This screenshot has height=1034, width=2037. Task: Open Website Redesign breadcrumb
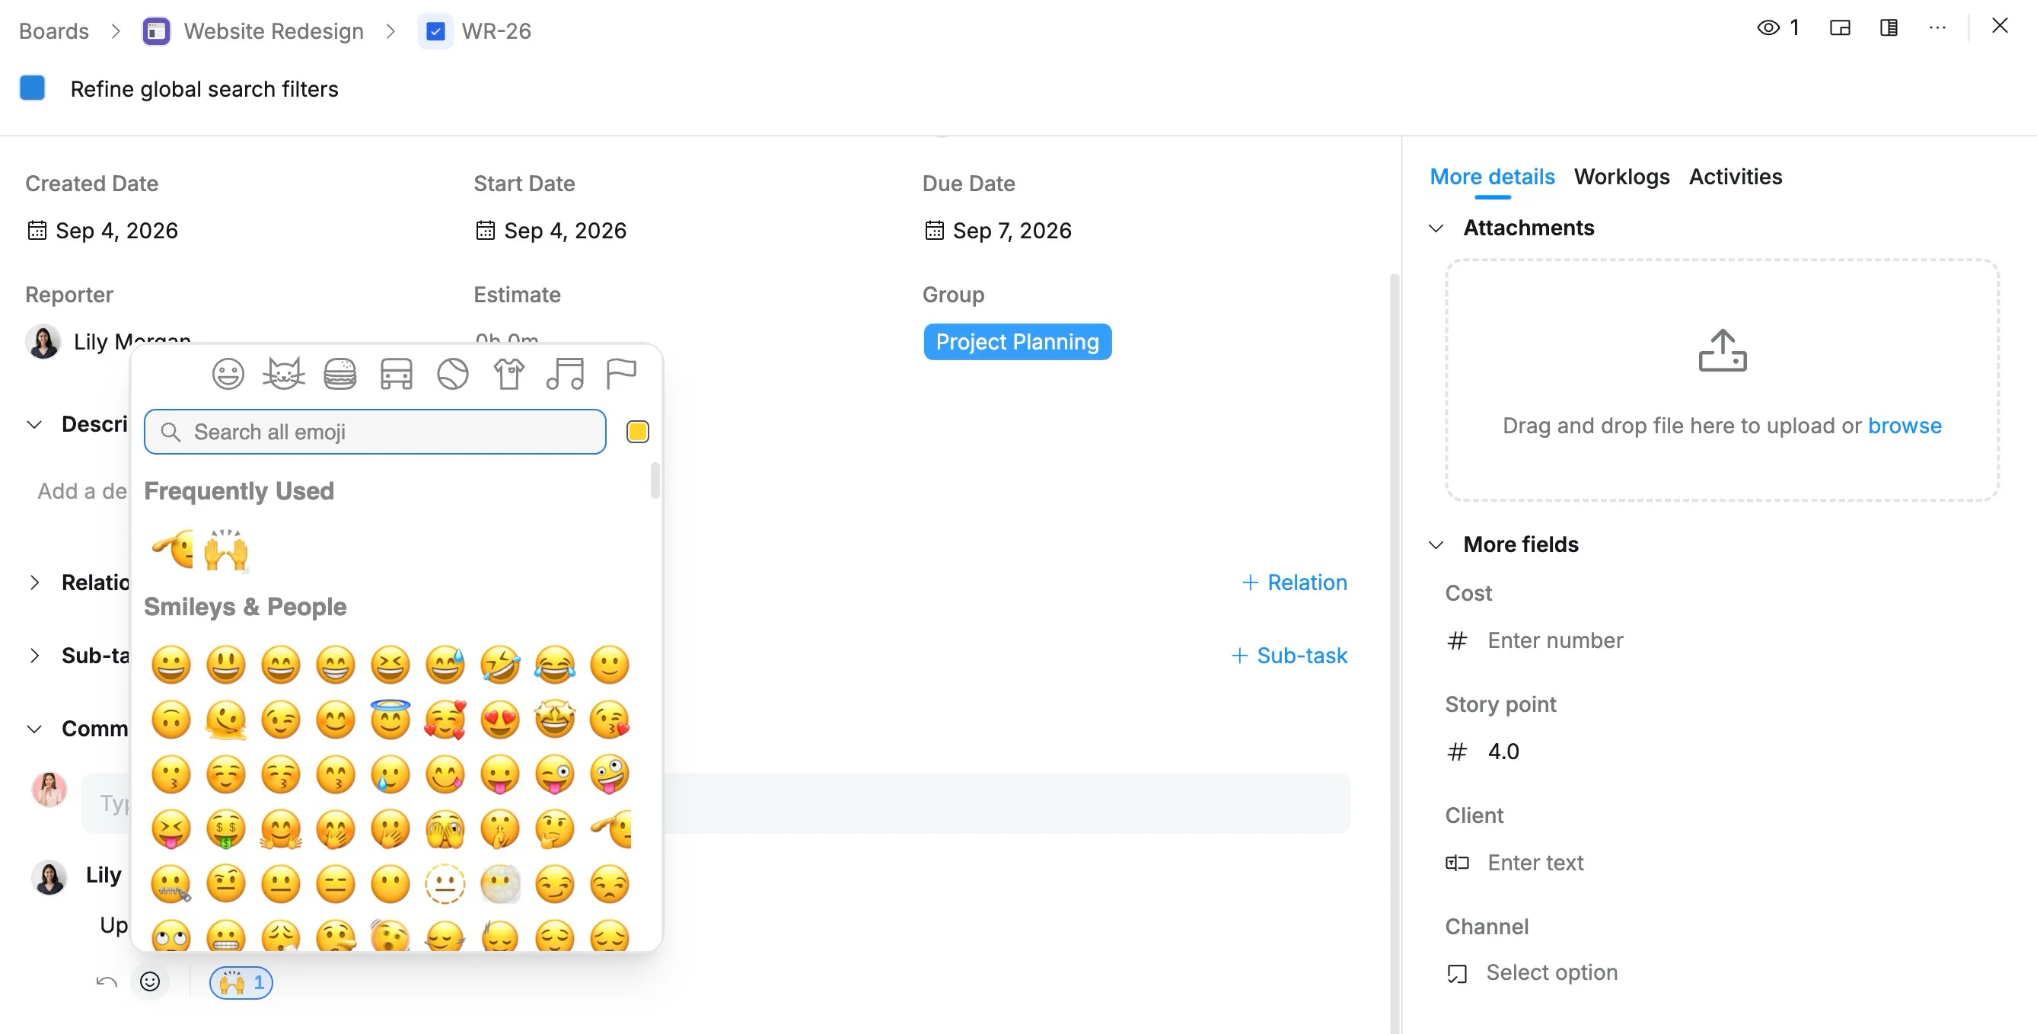point(273,31)
